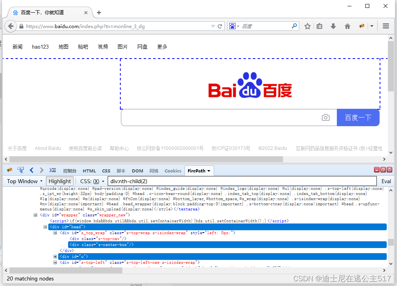This screenshot has height=286, width=397.
Task: Open the downloads arrow icon
Action: [333, 26]
